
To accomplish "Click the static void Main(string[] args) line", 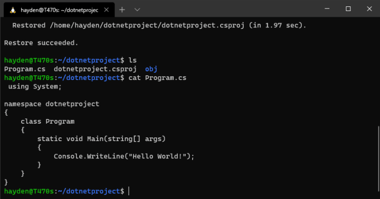I will (x=101, y=139).
